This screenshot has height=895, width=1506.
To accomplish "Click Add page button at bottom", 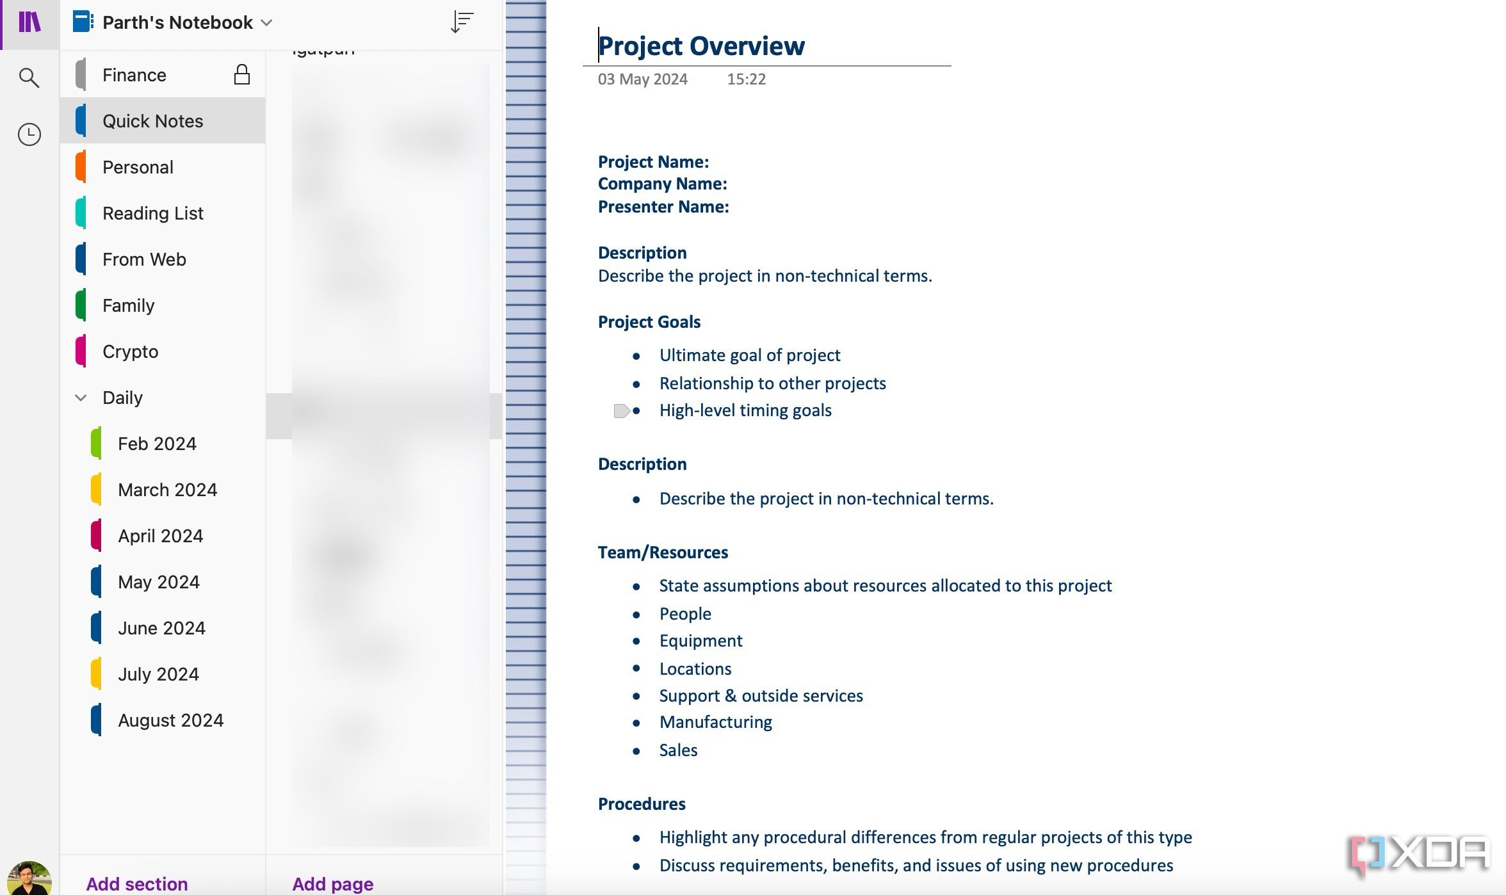I will (x=332, y=883).
